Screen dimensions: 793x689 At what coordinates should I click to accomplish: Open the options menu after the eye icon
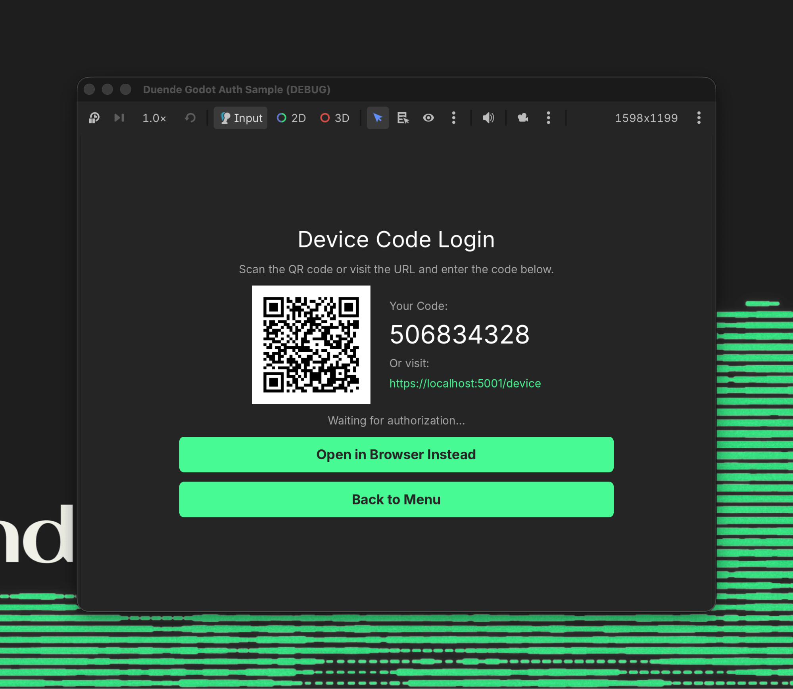pyautogui.click(x=454, y=118)
